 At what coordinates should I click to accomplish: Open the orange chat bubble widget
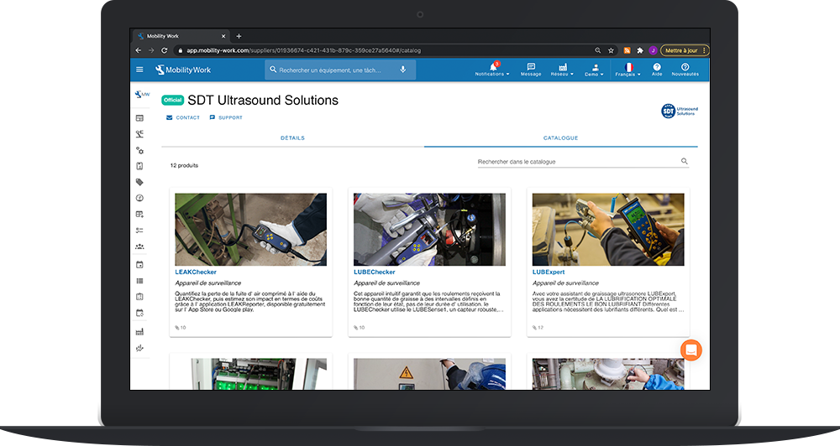point(691,350)
